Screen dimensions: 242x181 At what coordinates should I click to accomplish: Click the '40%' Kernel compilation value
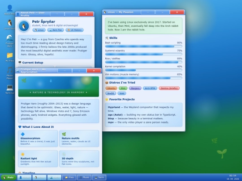click(x=180, y=67)
